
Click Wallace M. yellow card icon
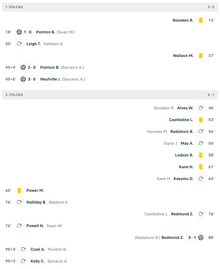[x=201, y=56]
